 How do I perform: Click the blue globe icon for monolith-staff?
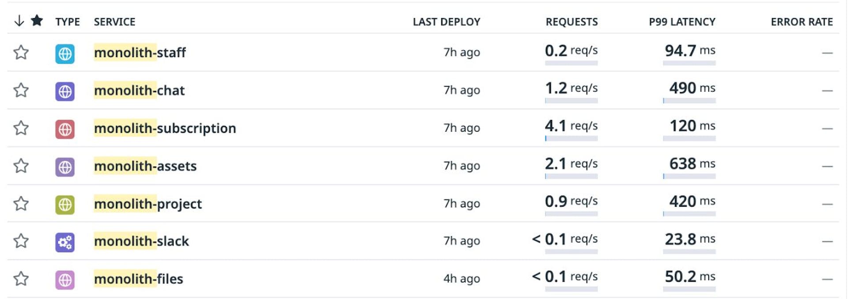(65, 53)
